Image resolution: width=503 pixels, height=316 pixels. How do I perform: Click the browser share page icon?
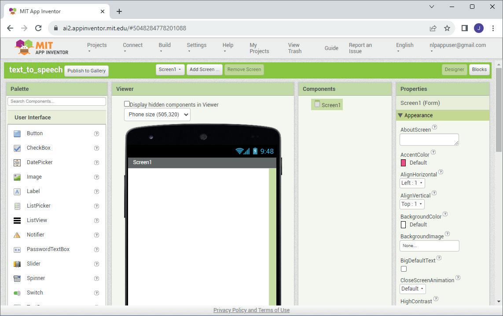pyautogui.click(x=433, y=28)
